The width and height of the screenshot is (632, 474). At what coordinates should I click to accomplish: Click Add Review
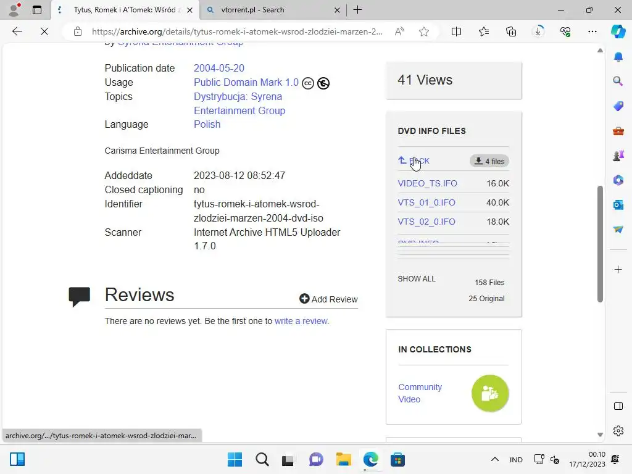point(328,299)
